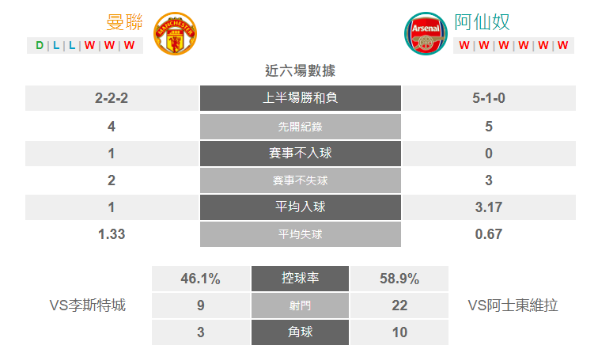Click the Manchester United crest logo
Image resolution: width=598 pixels, height=353 pixels.
175,33
